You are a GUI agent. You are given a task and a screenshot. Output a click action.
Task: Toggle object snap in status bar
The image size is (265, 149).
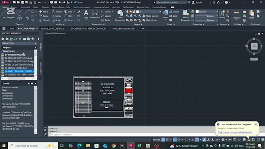197,140
